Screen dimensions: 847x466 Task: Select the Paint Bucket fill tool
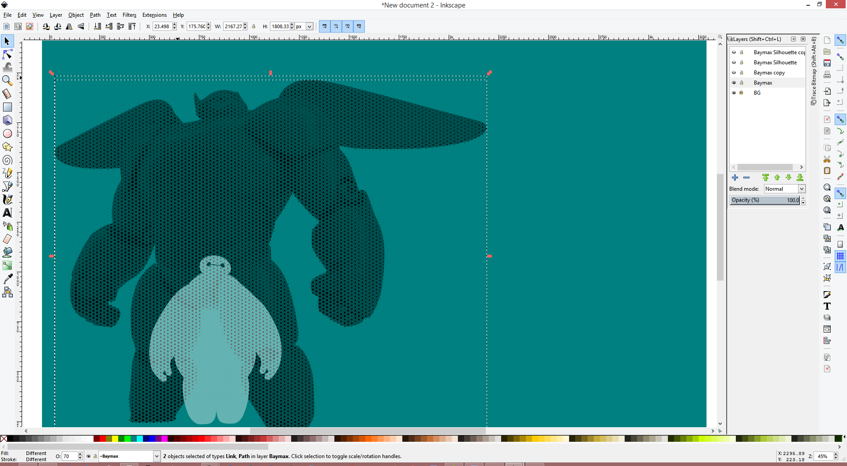(7, 252)
